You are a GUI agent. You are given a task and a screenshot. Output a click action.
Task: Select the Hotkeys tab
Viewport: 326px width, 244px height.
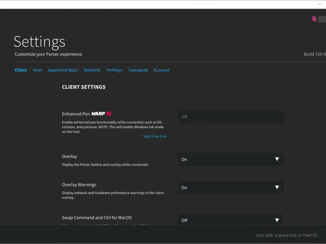(x=115, y=70)
